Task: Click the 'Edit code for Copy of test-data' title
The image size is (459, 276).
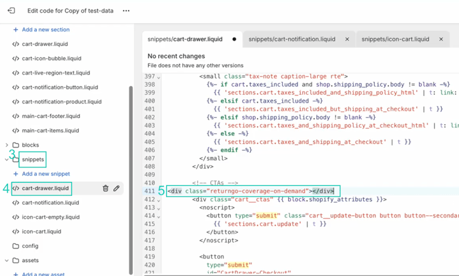Action: tap(70, 11)
